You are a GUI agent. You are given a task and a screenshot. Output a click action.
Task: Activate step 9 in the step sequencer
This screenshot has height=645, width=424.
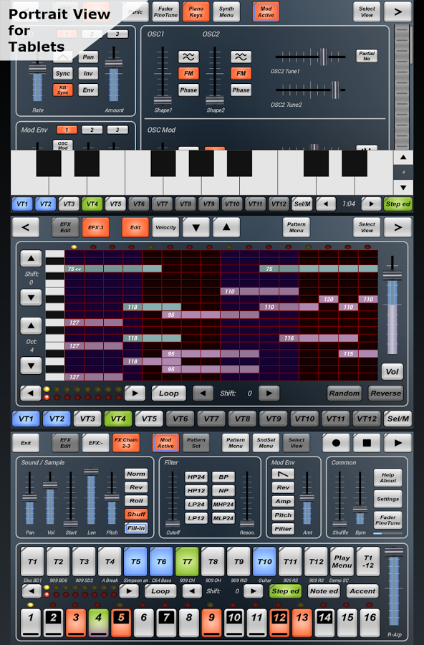211,621
